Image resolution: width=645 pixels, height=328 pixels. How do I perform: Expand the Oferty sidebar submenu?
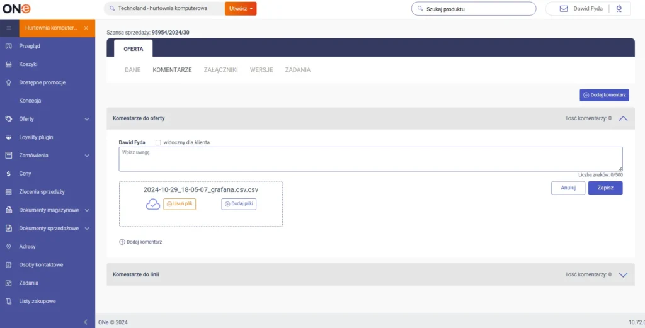click(87, 119)
